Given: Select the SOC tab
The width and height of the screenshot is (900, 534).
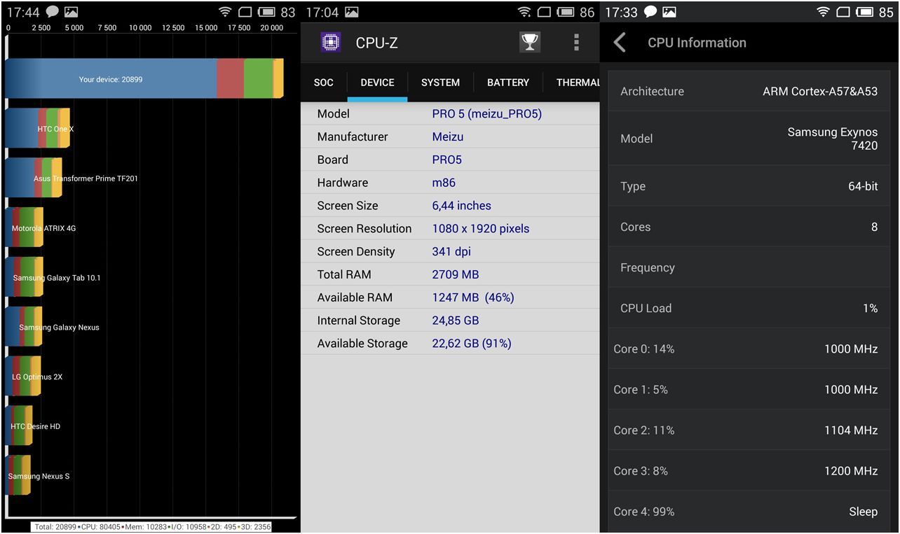Looking at the screenshot, I should click(323, 83).
